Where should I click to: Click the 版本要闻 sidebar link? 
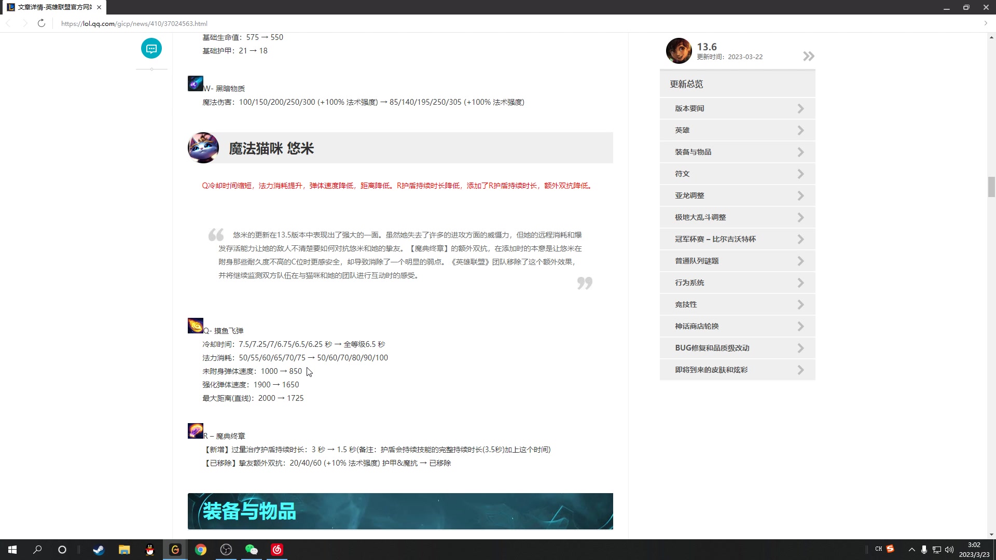(x=737, y=108)
